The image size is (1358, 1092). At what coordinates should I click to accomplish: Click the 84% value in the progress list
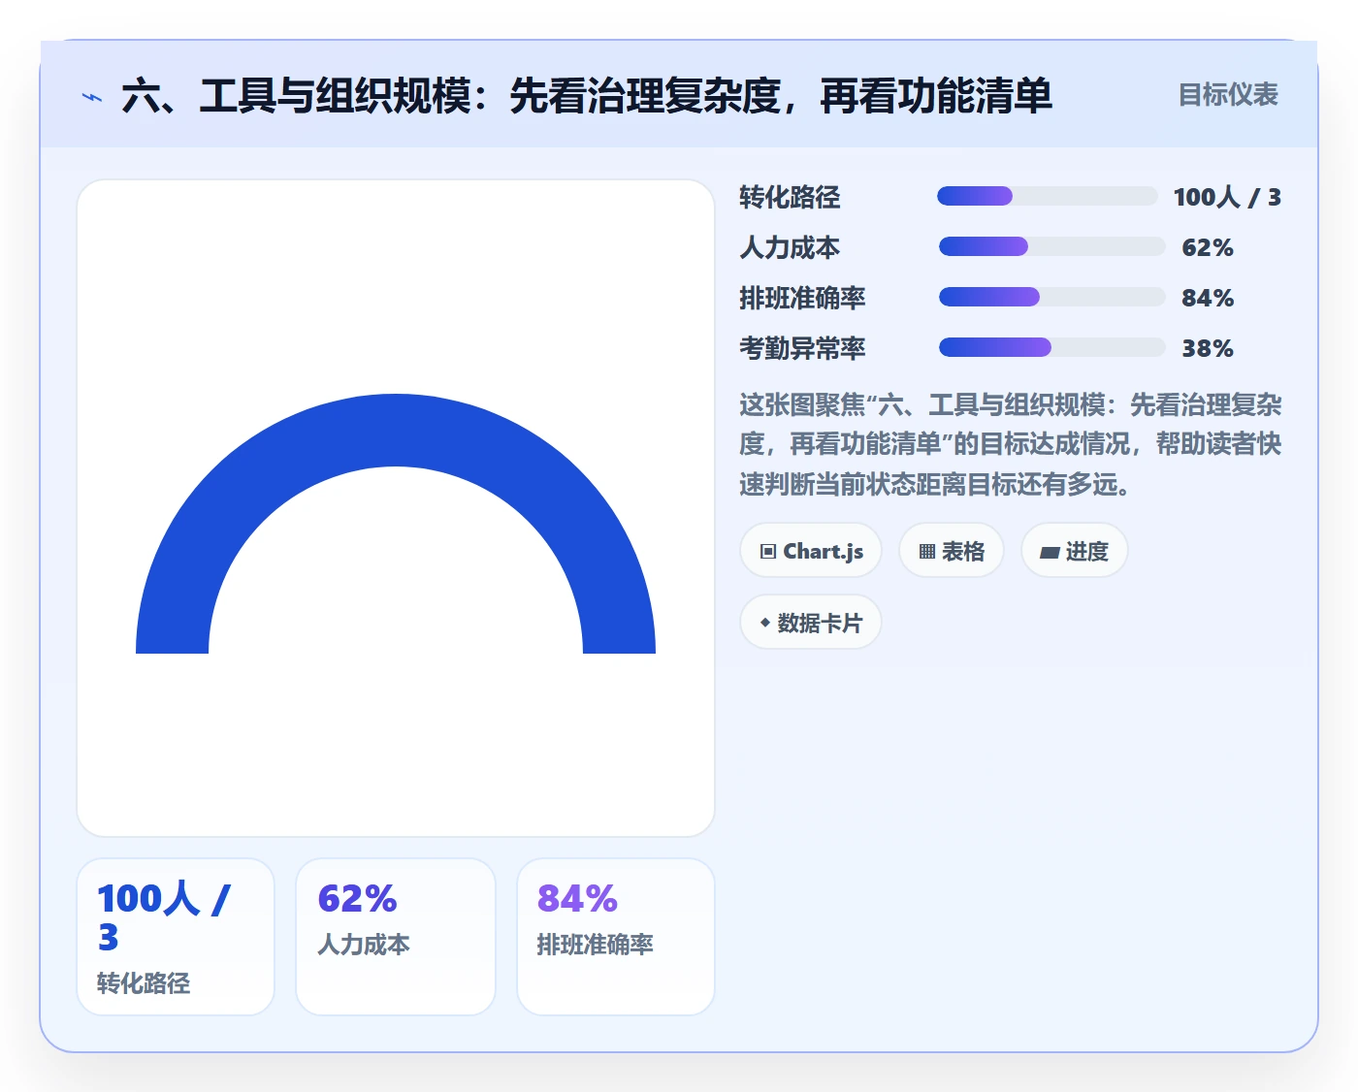(x=1208, y=298)
